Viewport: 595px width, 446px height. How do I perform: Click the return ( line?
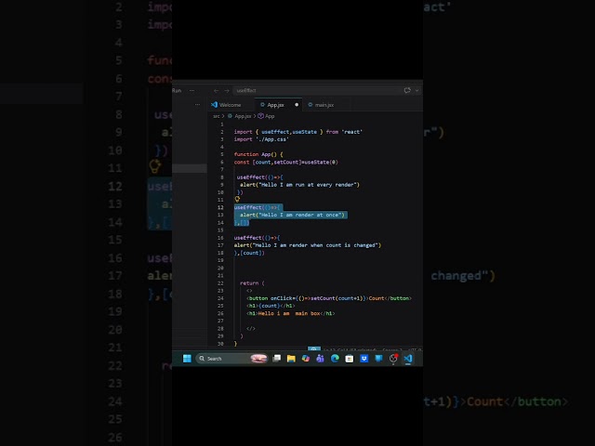click(252, 282)
